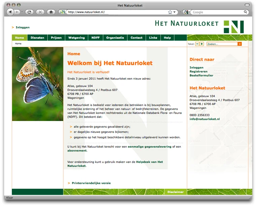Open the Diensten navigation tab
Screen dimensions: 261x206
(x=37, y=38)
